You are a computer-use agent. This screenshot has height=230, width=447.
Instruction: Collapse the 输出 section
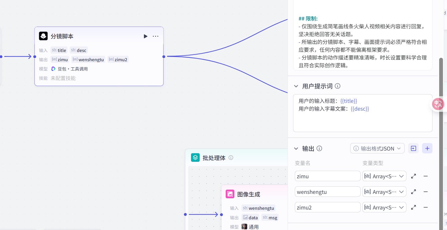coord(296,149)
